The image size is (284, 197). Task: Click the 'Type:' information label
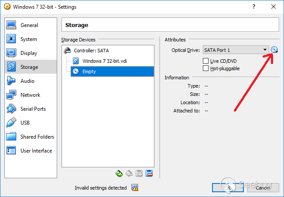[194, 86]
